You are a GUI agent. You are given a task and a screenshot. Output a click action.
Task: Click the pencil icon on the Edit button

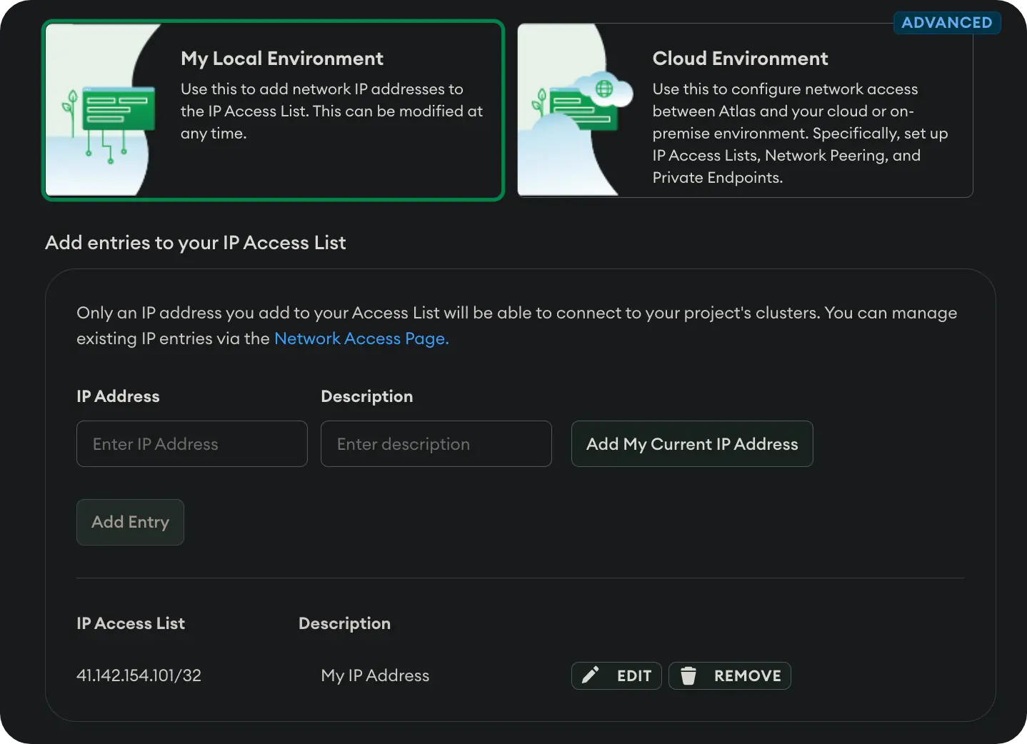pyautogui.click(x=591, y=675)
